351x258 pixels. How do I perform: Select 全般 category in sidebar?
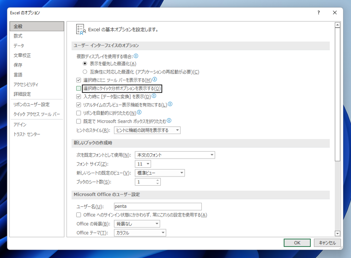click(37, 26)
